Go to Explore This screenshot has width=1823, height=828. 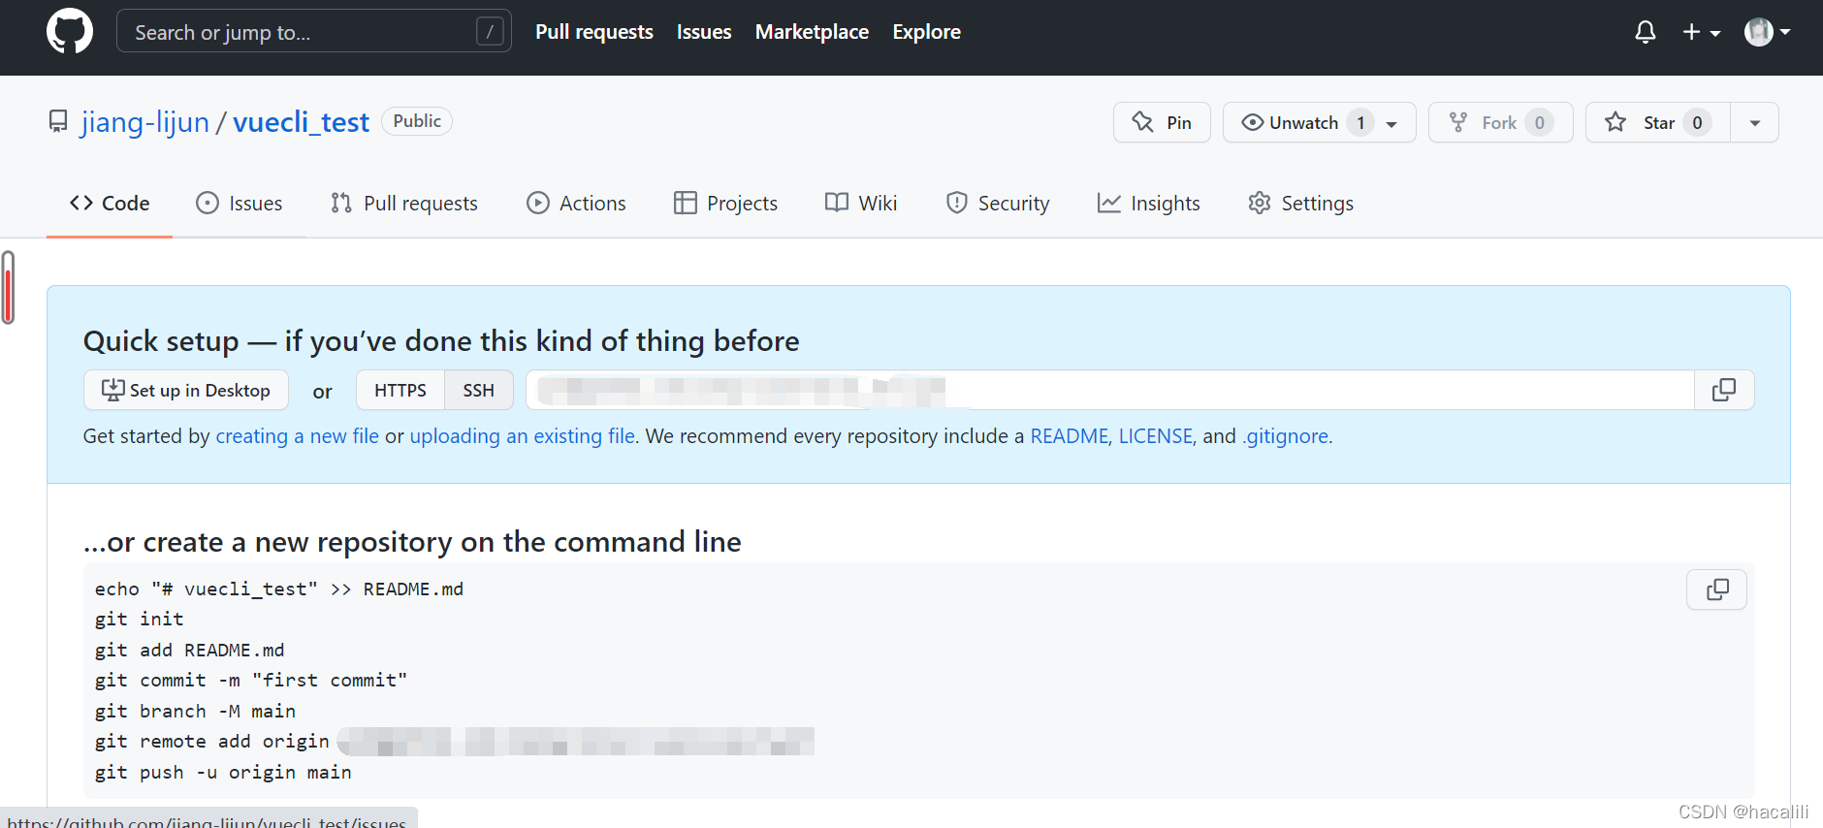[926, 32]
